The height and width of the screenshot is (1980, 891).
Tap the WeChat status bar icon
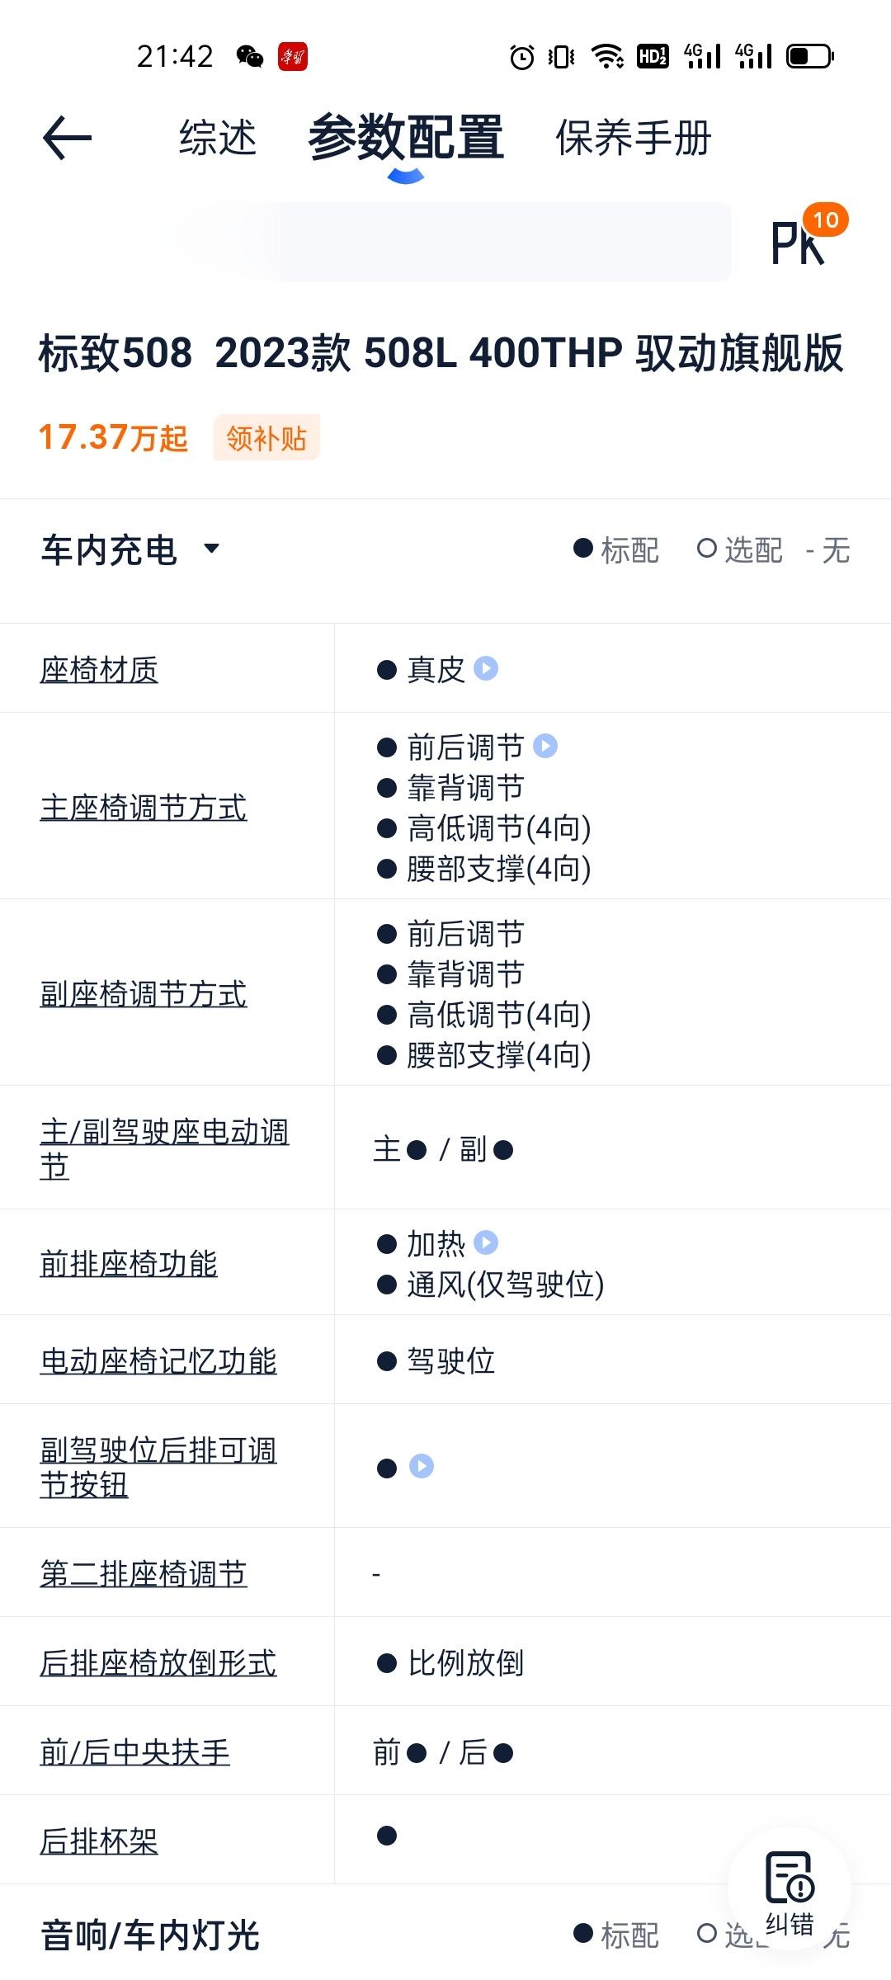[x=250, y=57]
